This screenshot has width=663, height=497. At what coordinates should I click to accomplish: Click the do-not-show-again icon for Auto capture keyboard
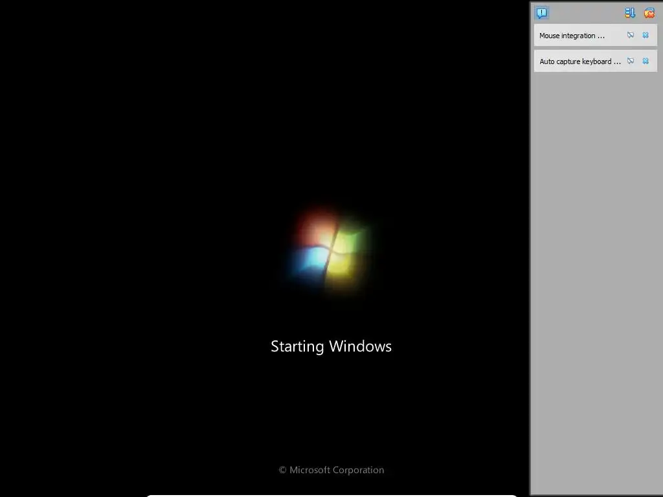[x=631, y=61]
